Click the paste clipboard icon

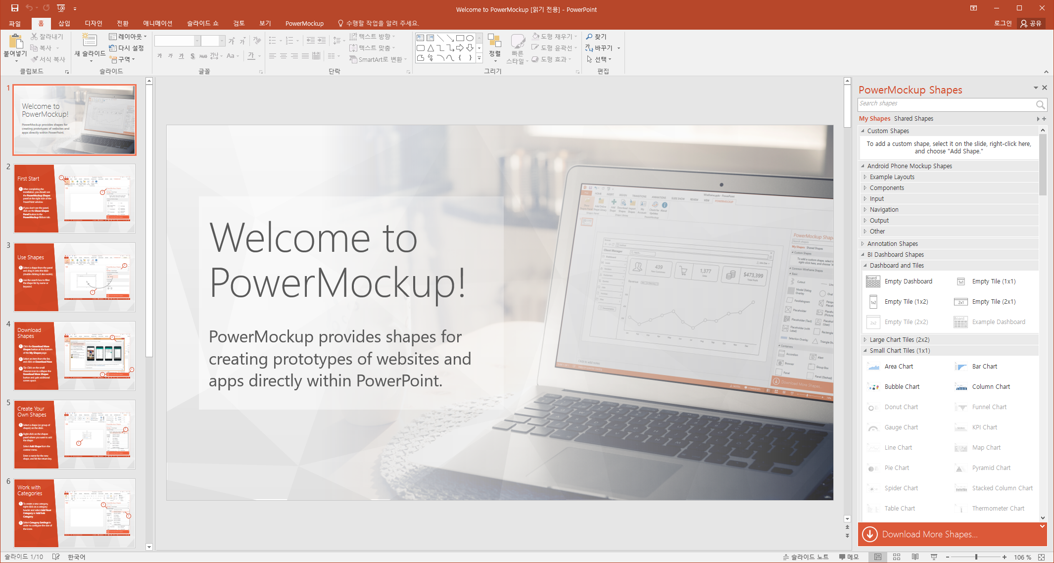pyautogui.click(x=15, y=42)
